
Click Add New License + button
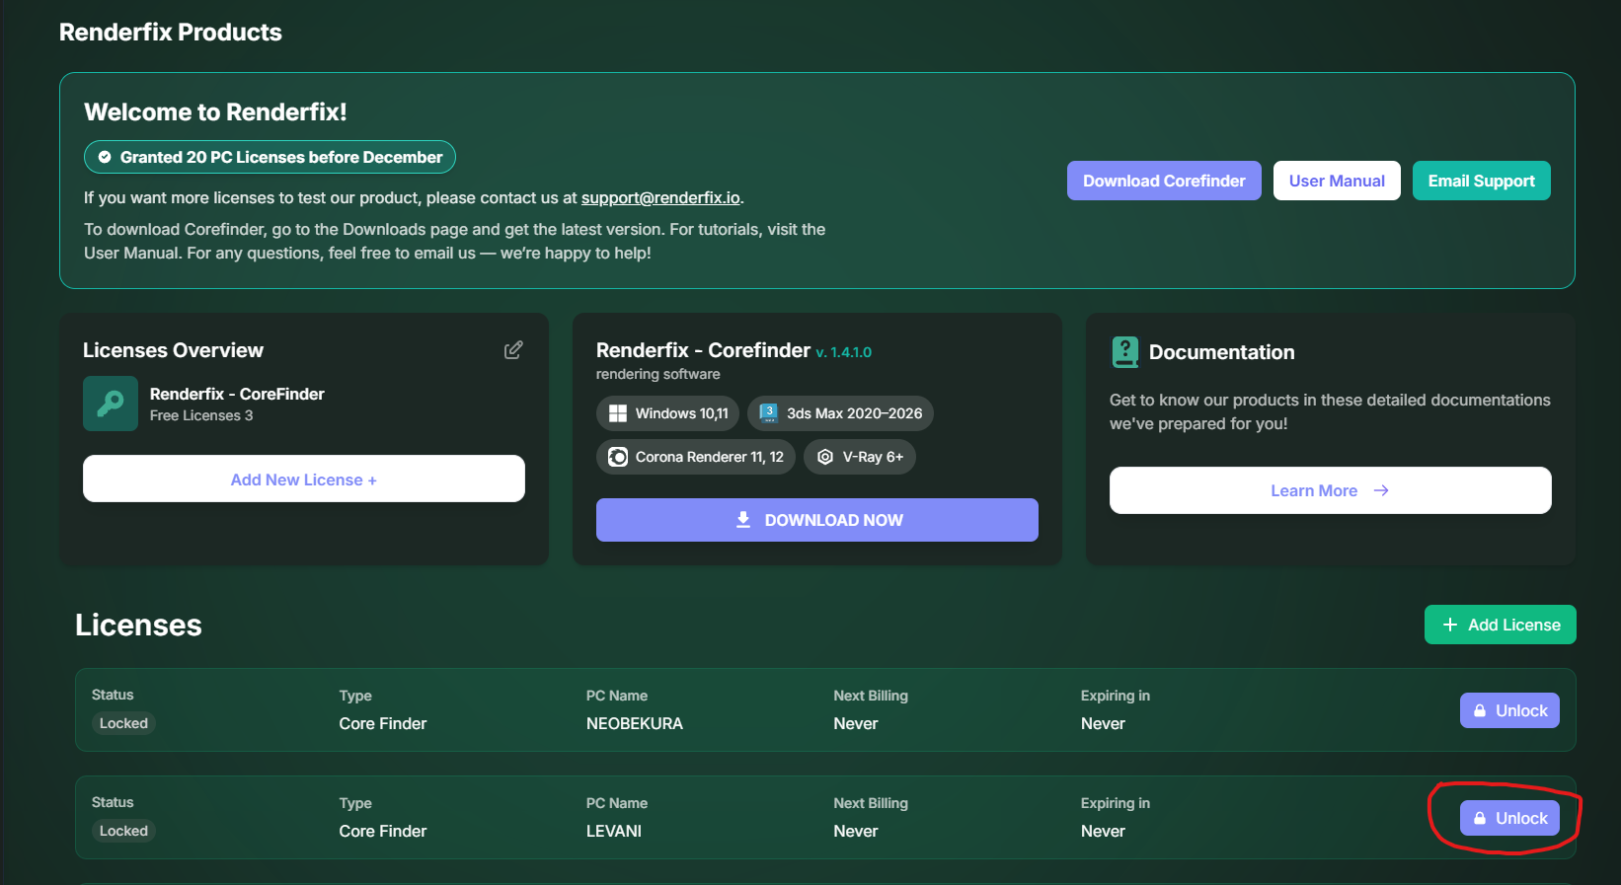click(x=304, y=479)
